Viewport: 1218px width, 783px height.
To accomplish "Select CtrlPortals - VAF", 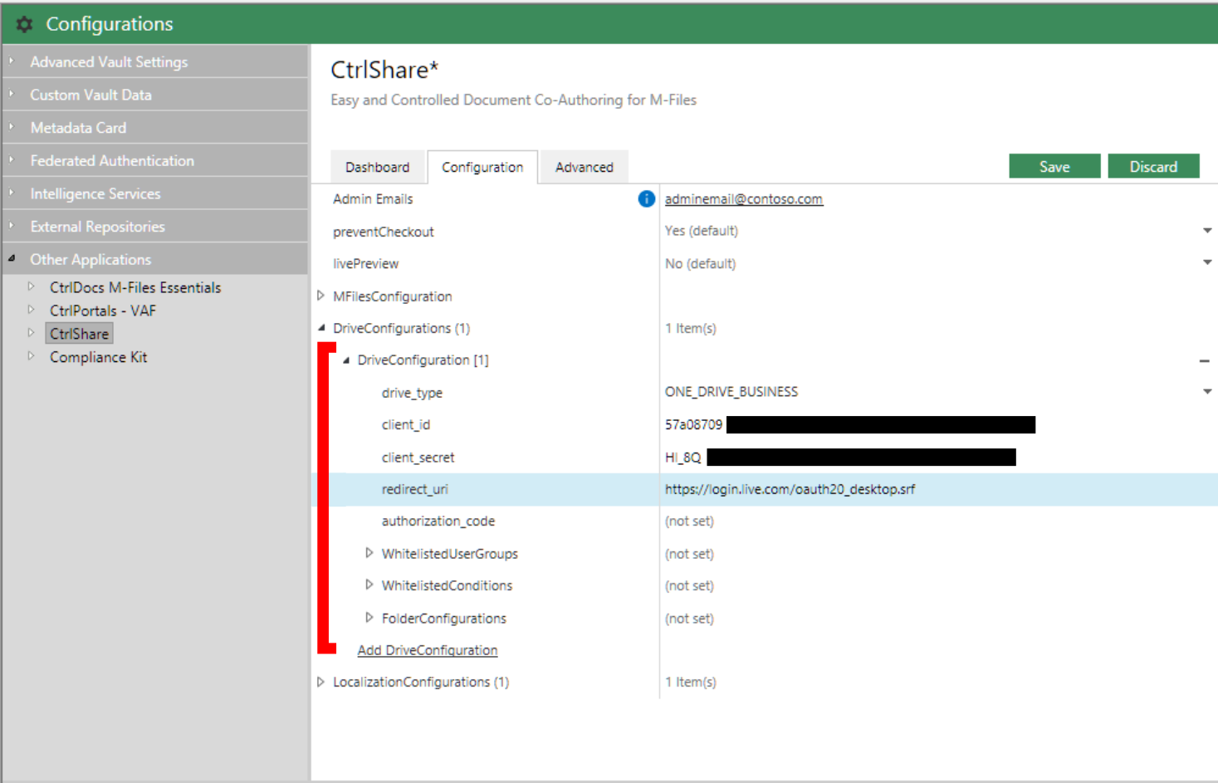I will (x=103, y=311).
